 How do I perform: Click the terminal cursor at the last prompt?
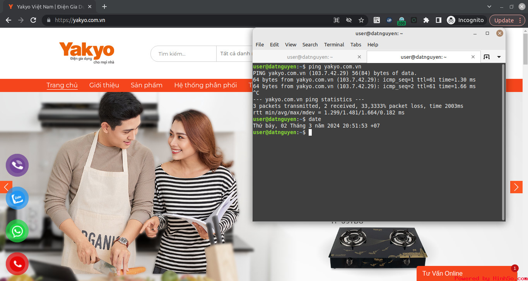(x=310, y=132)
